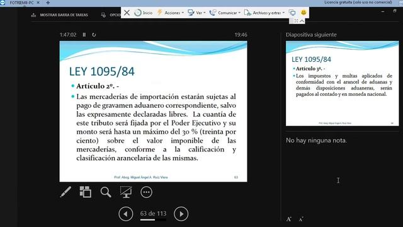Decrease the notes text size

click(301, 219)
